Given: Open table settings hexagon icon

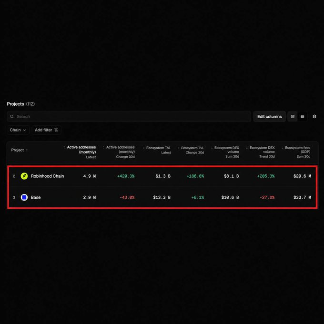Looking at the screenshot, I should coord(314,117).
